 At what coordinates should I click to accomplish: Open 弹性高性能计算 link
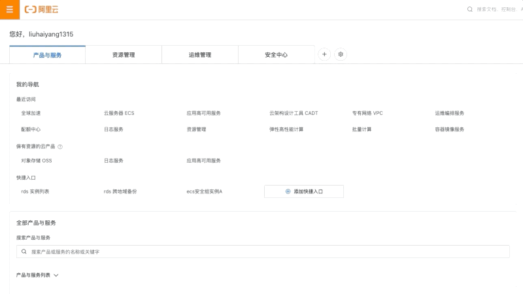click(x=286, y=129)
